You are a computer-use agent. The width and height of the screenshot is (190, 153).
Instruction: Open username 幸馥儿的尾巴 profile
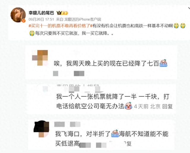[x=41, y=13]
